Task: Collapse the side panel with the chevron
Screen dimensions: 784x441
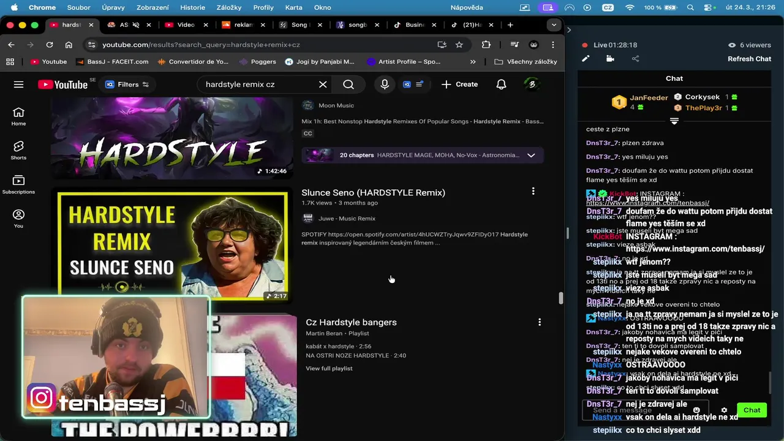Action: (569, 29)
